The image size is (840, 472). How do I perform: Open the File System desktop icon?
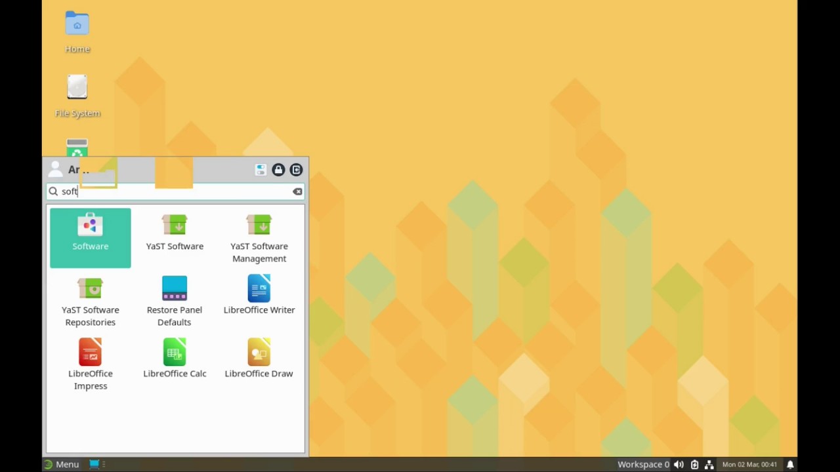77,96
